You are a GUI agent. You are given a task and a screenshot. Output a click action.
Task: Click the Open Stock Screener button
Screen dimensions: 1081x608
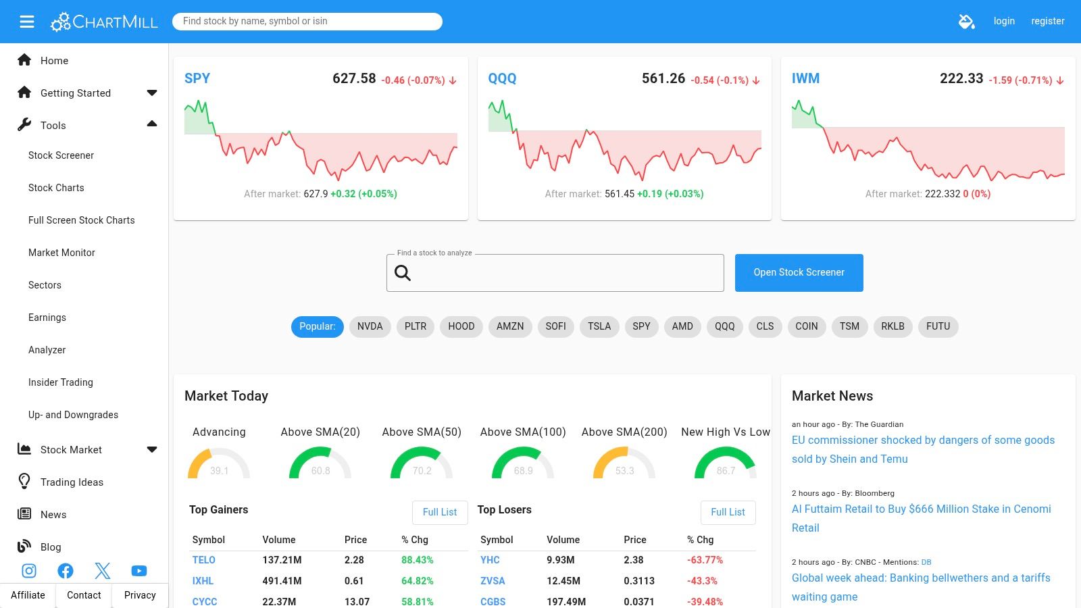pos(799,272)
